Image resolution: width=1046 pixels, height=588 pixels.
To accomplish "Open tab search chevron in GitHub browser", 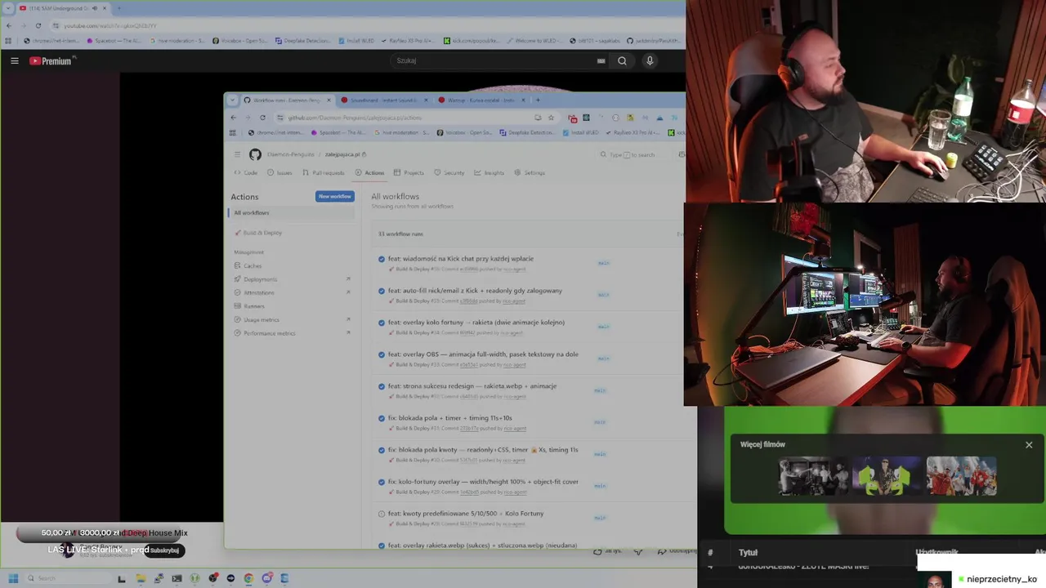I will pyautogui.click(x=233, y=100).
